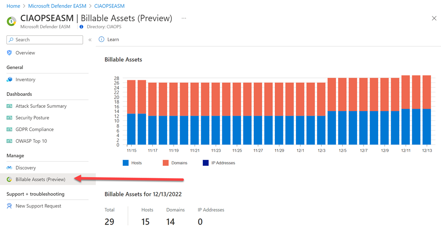This screenshot has height=236, width=441.
Task: Click the New Support Request person icon
Action: click(9, 206)
